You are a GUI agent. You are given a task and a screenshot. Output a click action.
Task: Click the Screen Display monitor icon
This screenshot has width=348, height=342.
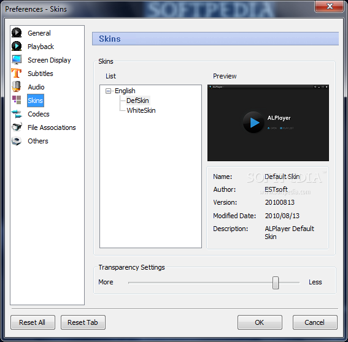pyautogui.click(x=17, y=59)
